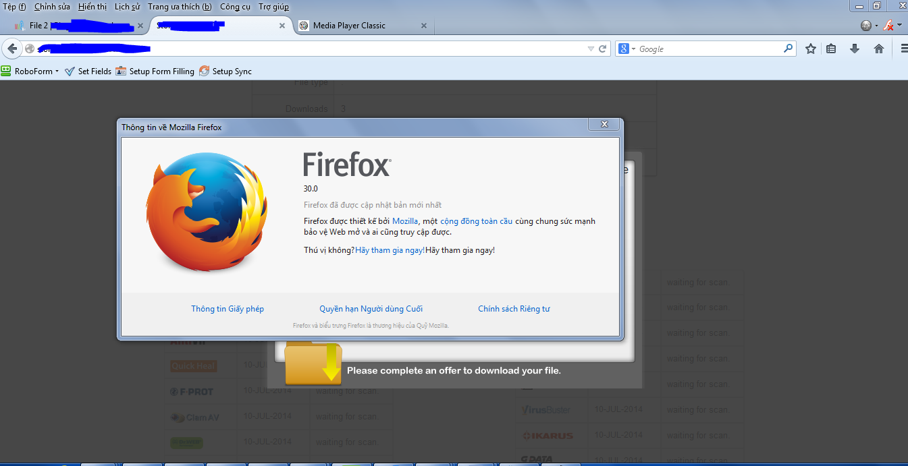
Task: Click the RoboForm toolbar icon
Action: tap(6, 71)
